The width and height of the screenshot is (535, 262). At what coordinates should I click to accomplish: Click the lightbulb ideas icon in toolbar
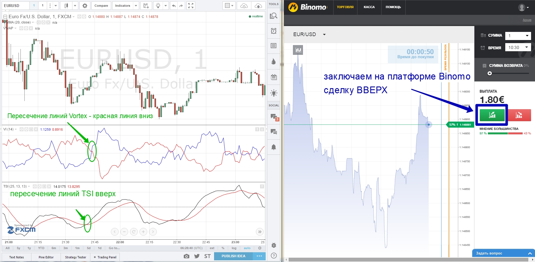pos(158,6)
